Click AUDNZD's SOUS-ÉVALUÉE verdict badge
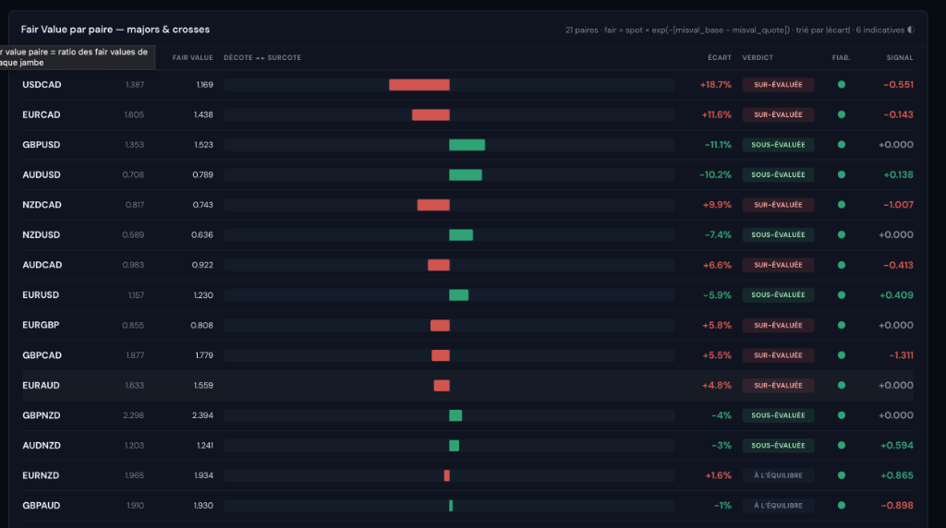This screenshot has width=946, height=528. click(778, 446)
